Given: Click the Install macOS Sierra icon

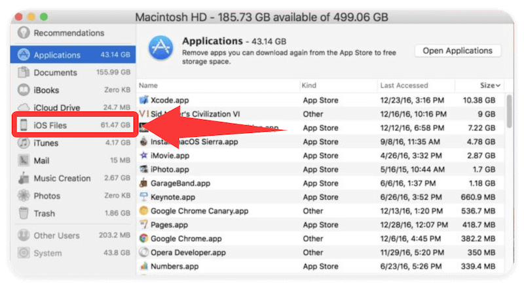Looking at the screenshot, I should click(x=143, y=142).
